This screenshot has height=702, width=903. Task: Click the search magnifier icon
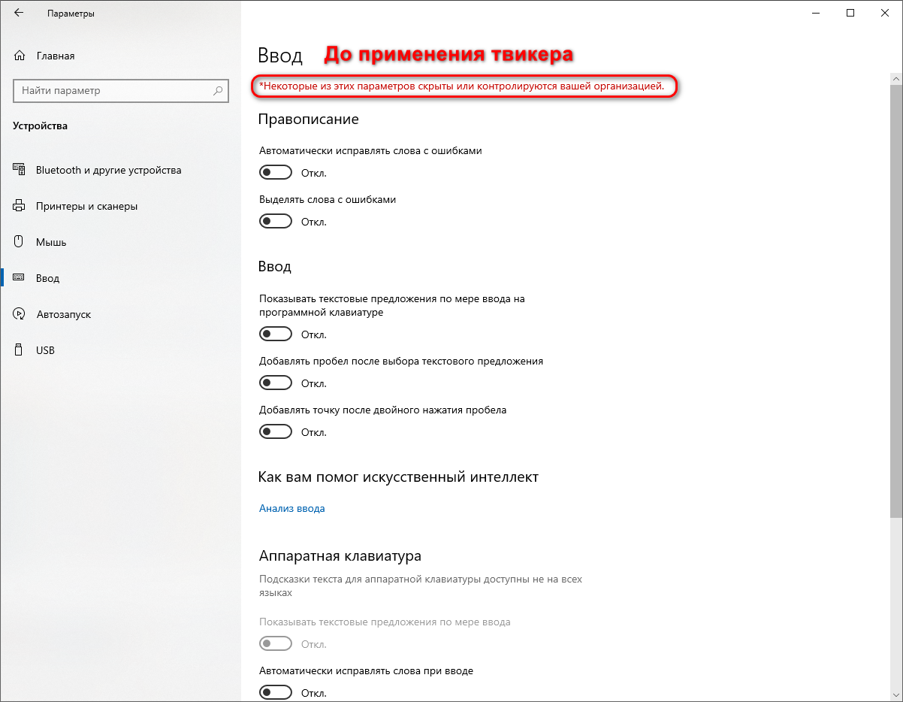coord(218,91)
